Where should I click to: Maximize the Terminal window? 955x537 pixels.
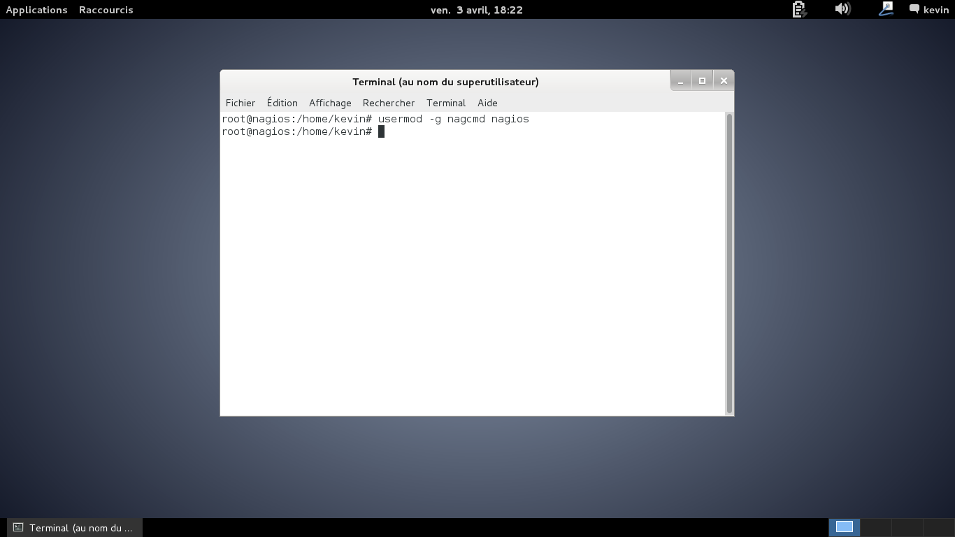[x=702, y=81]
